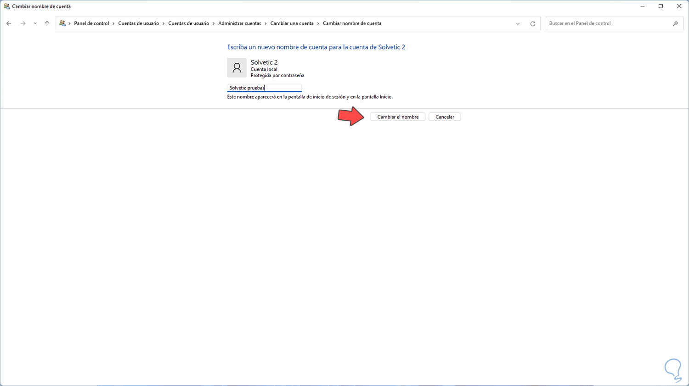Click the heading Escriba un nuevo nombre de cuenta
The height and width of the screenshot is (386, 689).
coord(316,47)
